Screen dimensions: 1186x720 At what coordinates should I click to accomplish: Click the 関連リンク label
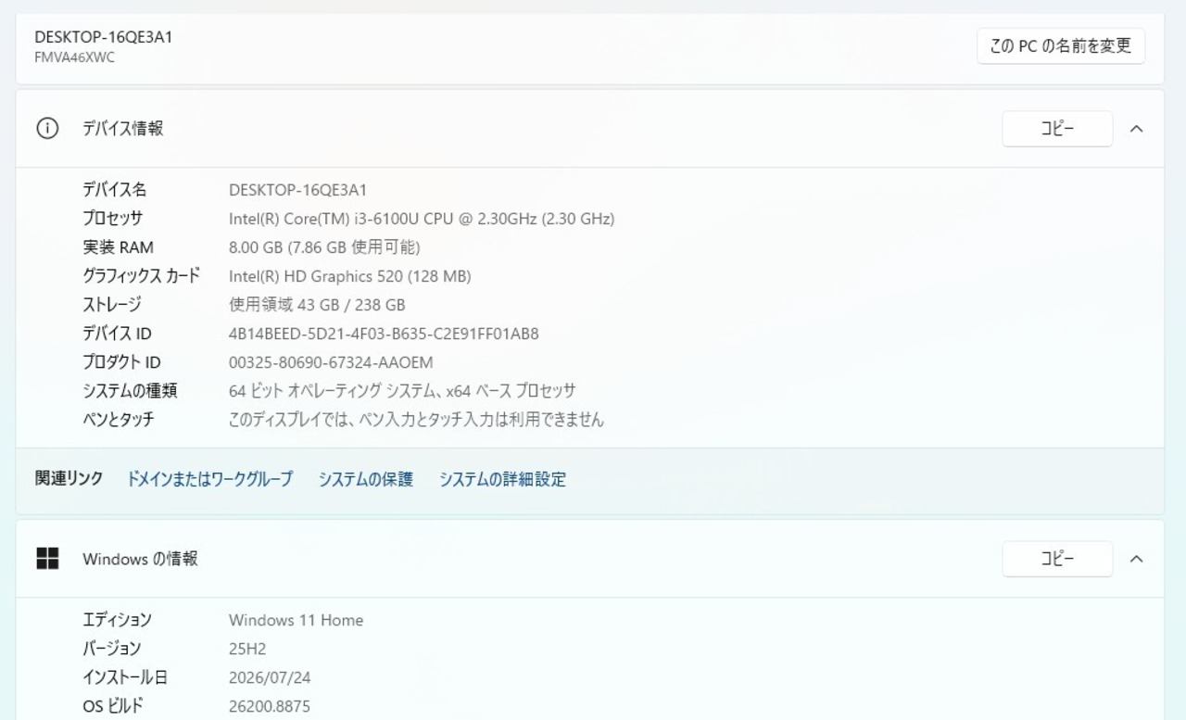coord(69,478)
